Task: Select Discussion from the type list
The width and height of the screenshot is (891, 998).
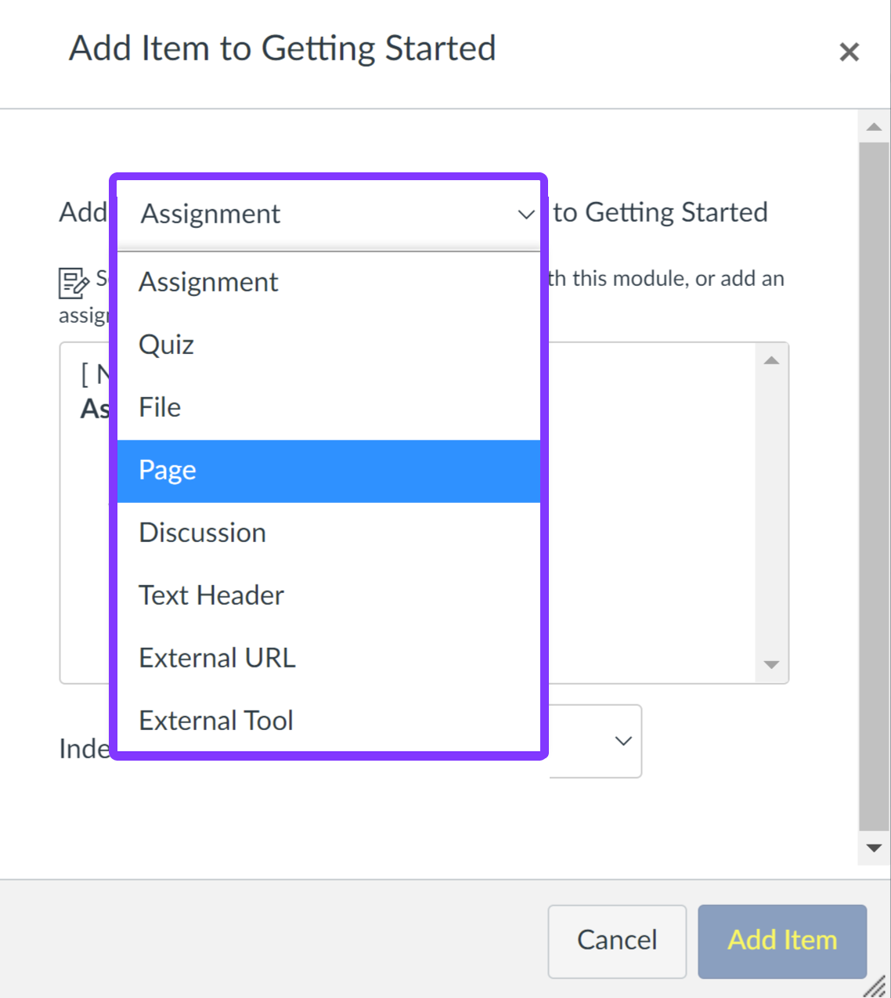Action: (202, 532)
